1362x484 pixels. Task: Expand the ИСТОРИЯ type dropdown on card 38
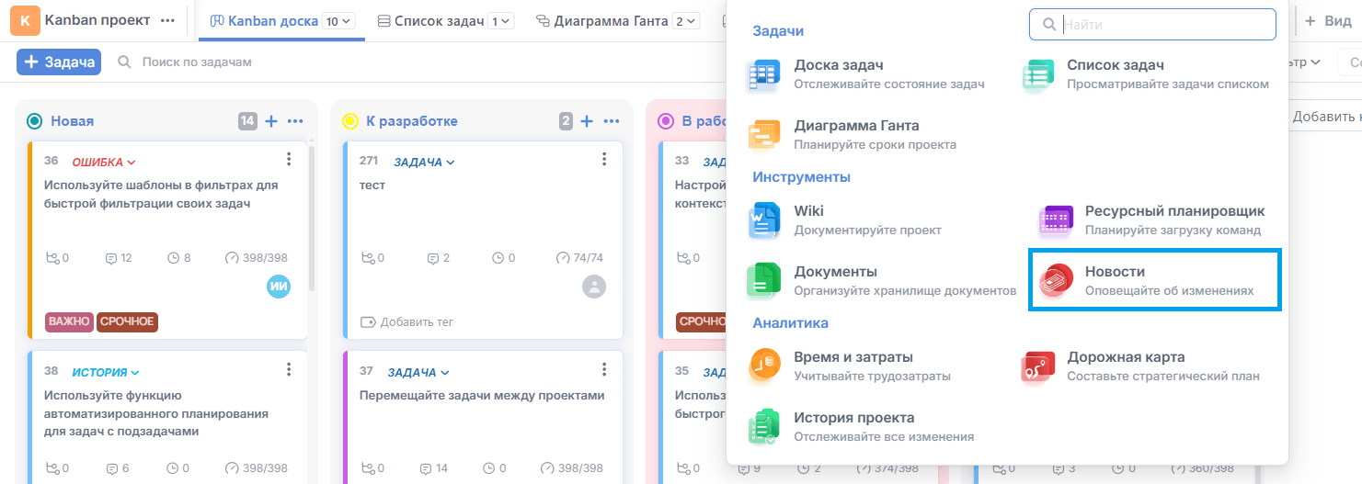coord(106,373)
